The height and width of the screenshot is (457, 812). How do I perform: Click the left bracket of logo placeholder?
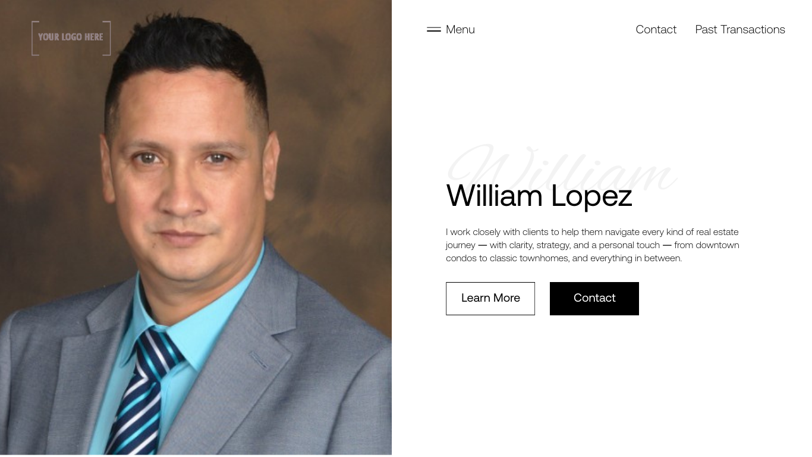click(x=35, y=38)
